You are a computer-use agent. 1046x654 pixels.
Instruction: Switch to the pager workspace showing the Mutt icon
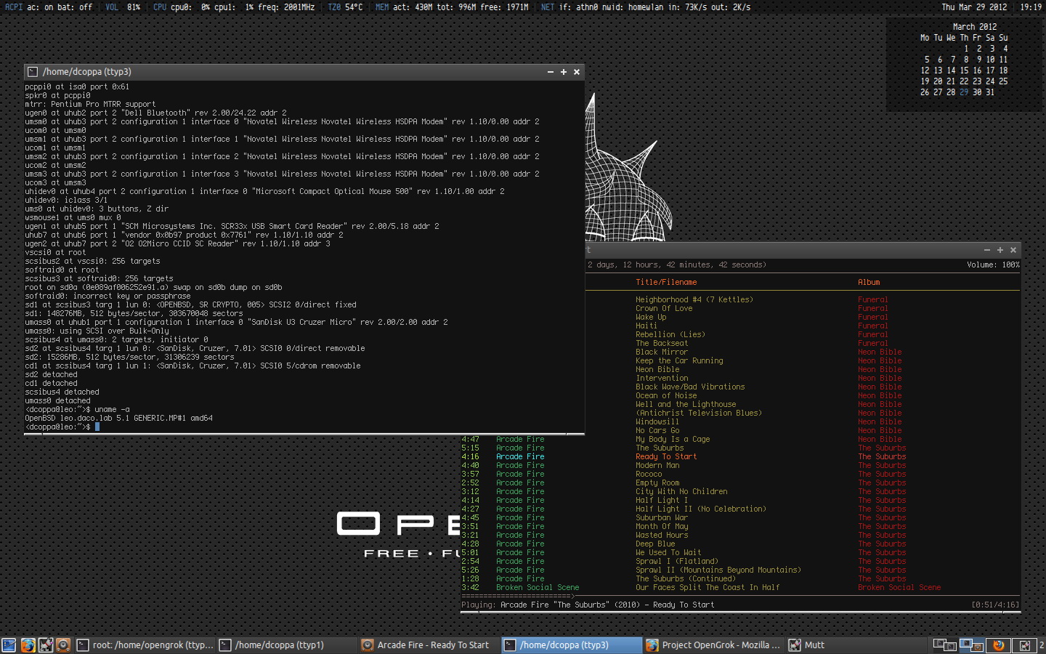[1024, 645]
